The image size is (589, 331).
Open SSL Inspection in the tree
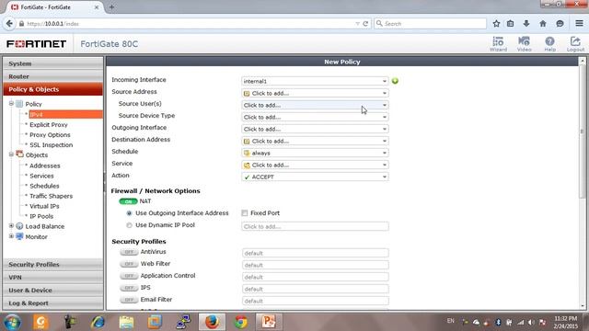coord(52,145)
